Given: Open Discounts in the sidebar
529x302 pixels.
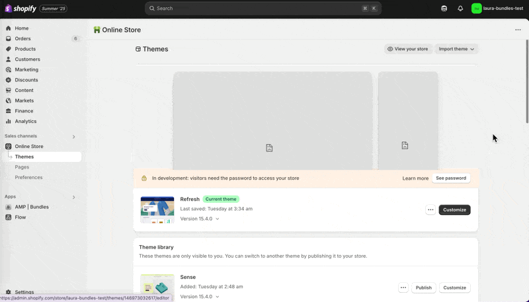Looking at the screenshot, I should pos(26,80).
